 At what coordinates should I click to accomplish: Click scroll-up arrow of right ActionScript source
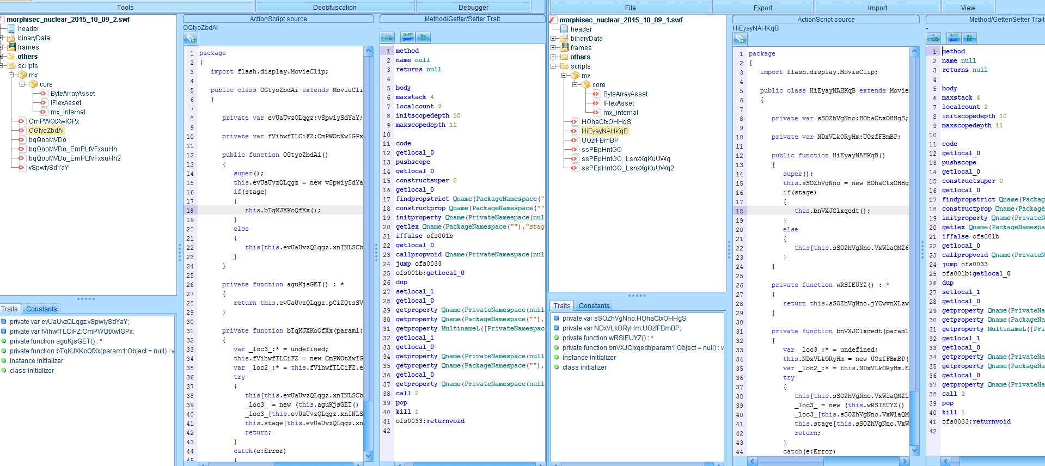pos(915,51)
